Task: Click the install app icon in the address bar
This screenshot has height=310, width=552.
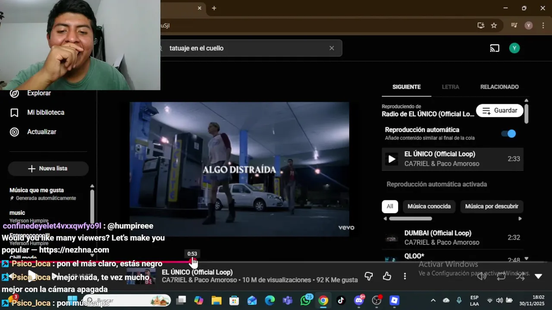Action: [481, 25]
